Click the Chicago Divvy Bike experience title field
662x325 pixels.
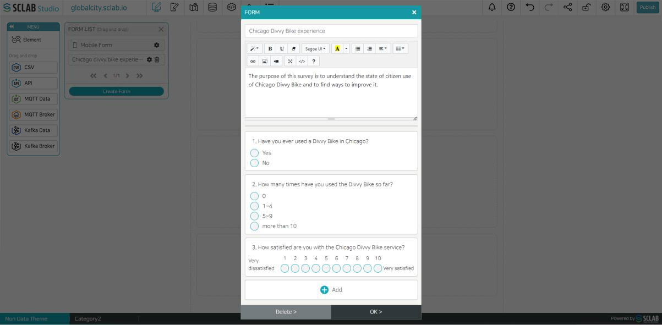pos(330,31)
